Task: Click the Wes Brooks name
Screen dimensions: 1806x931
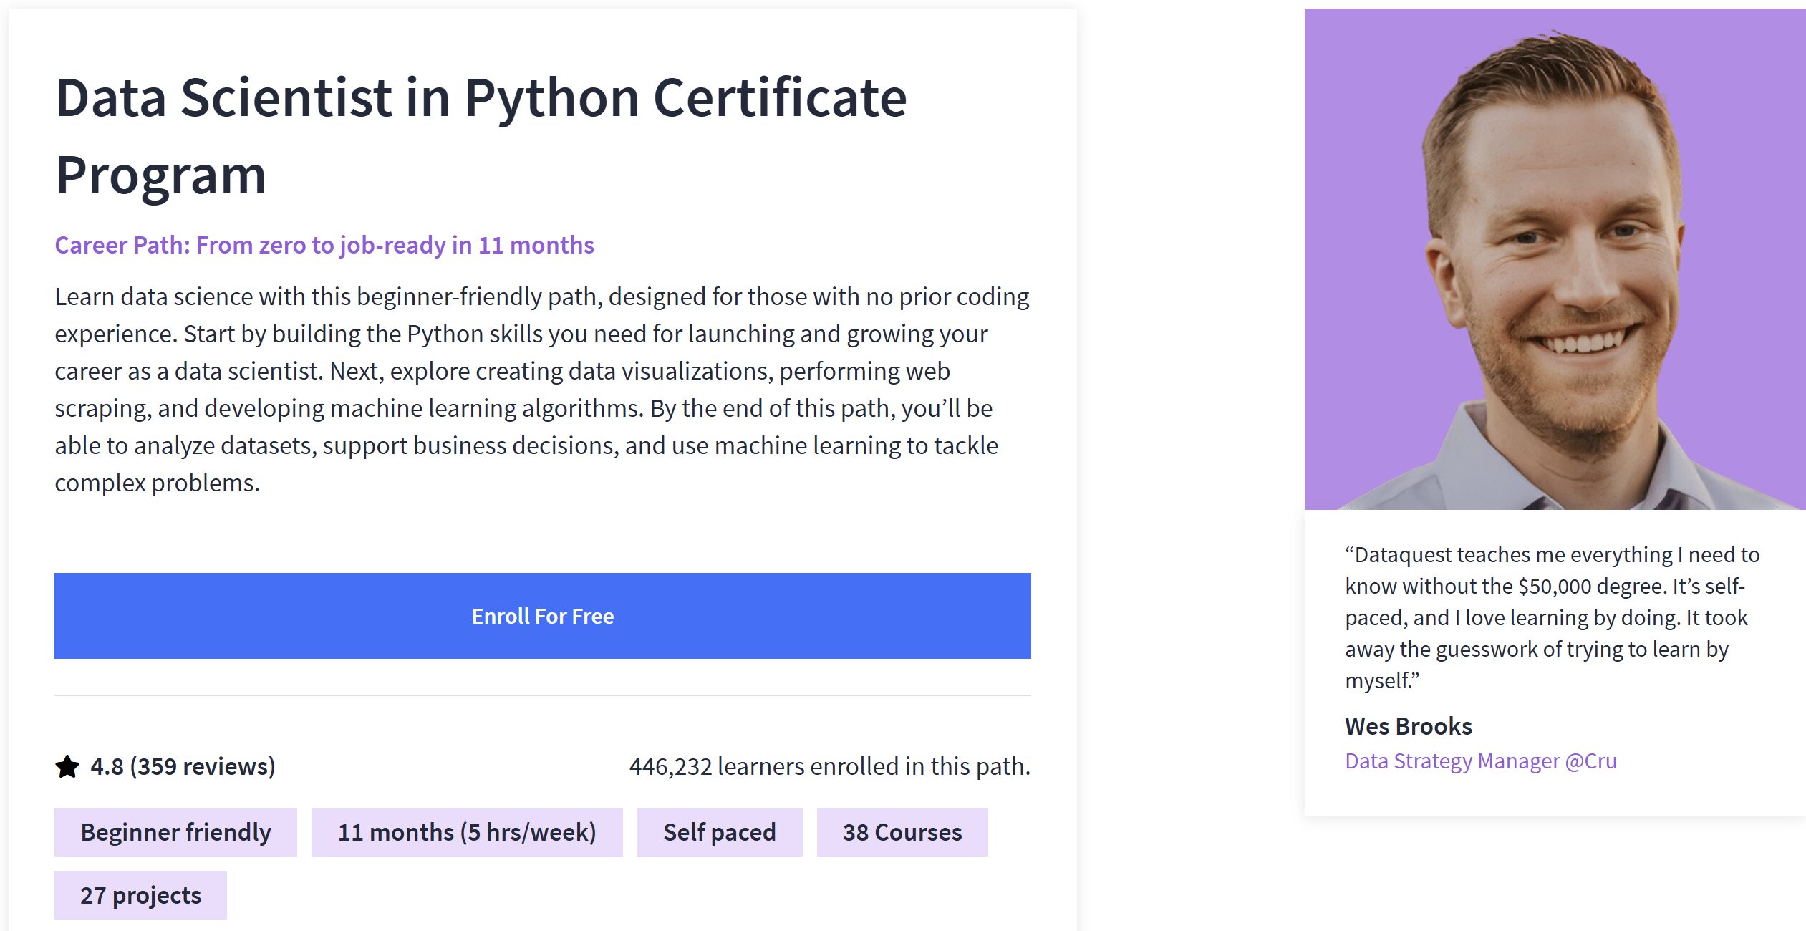Action: (x=1408, y=726)
